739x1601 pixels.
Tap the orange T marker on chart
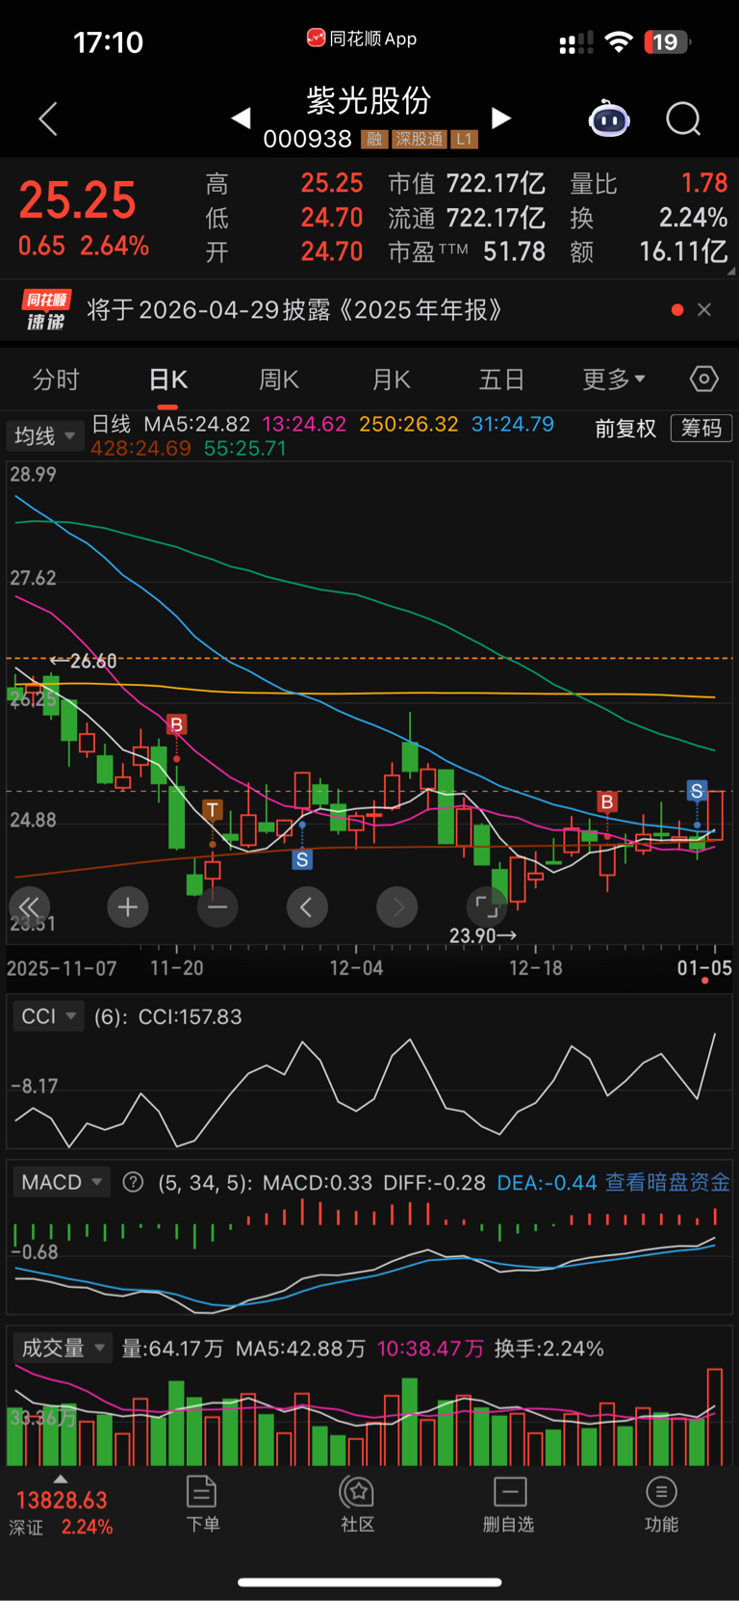213,809
